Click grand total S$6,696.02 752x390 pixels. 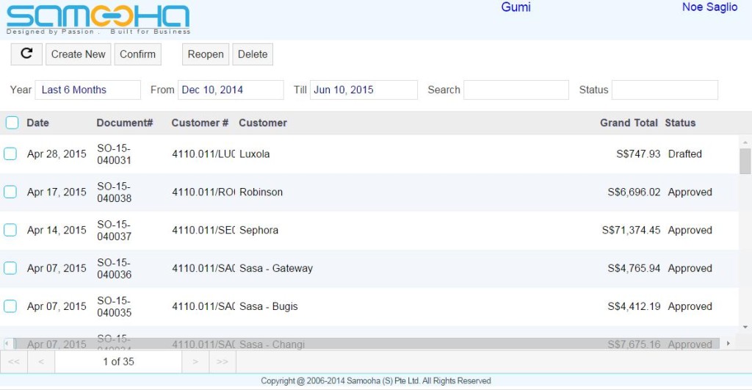634,192
